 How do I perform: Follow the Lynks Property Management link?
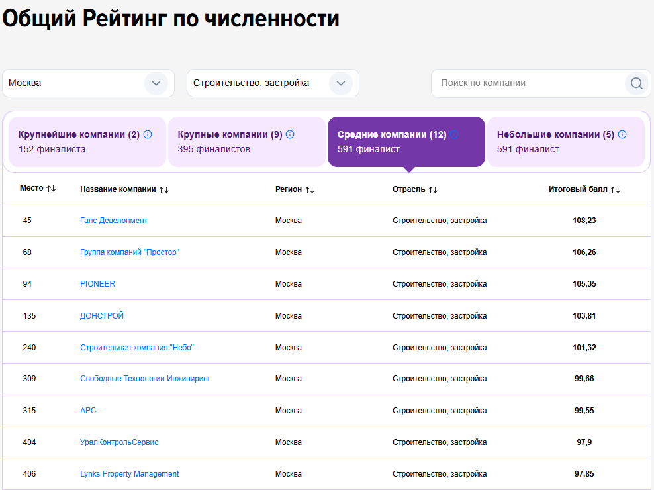[129, 474]
